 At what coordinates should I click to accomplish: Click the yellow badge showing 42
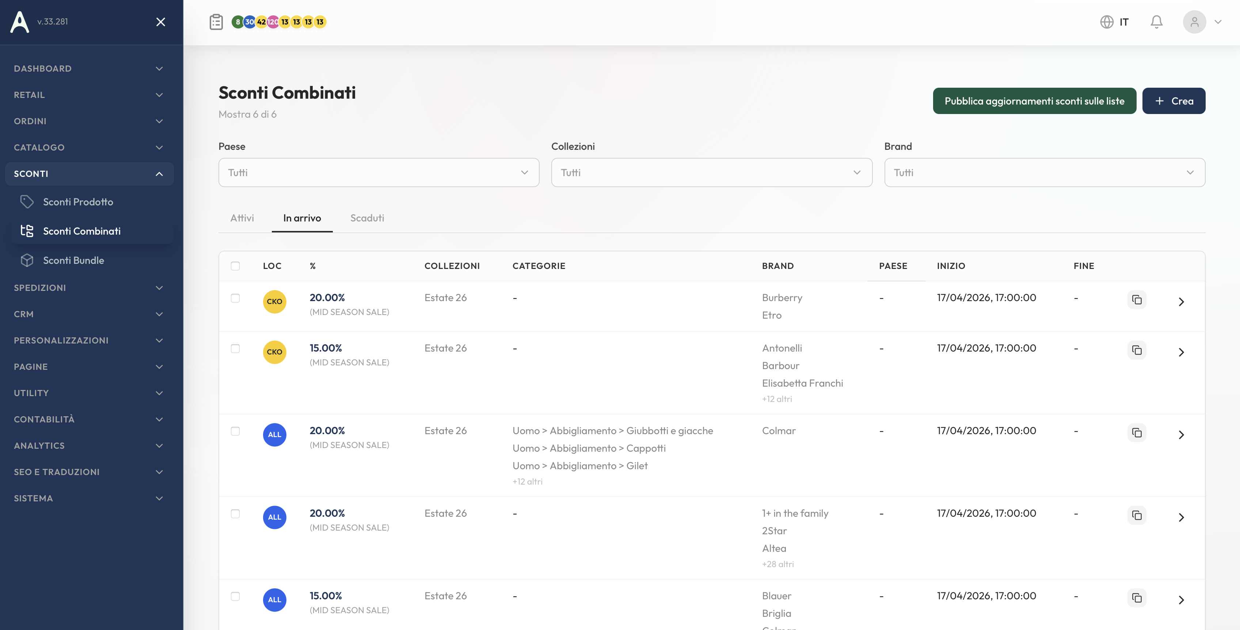261,22
